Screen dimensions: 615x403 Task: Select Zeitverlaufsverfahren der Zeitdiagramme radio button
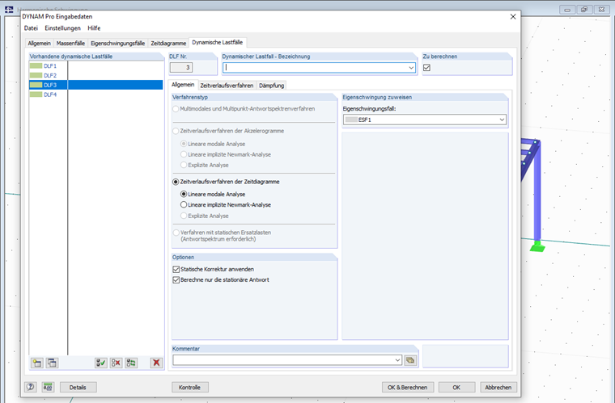(176, 182)
